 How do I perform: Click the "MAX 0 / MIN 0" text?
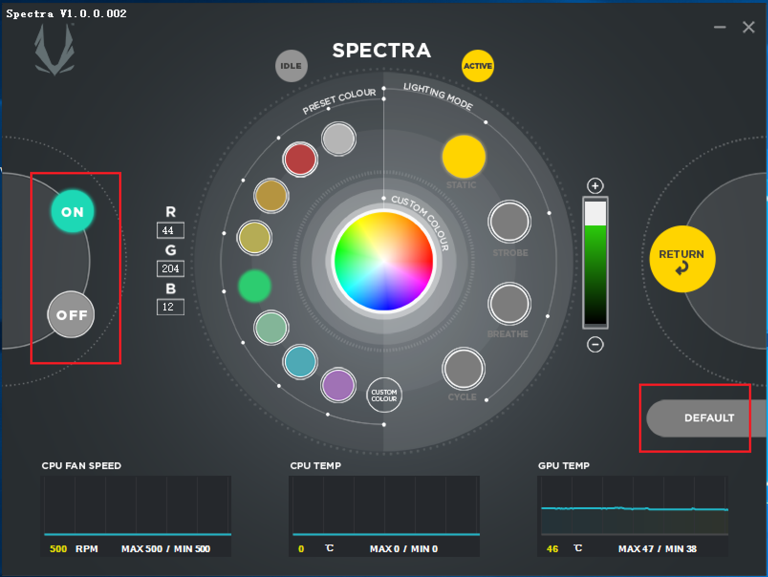tap(404, 549)
